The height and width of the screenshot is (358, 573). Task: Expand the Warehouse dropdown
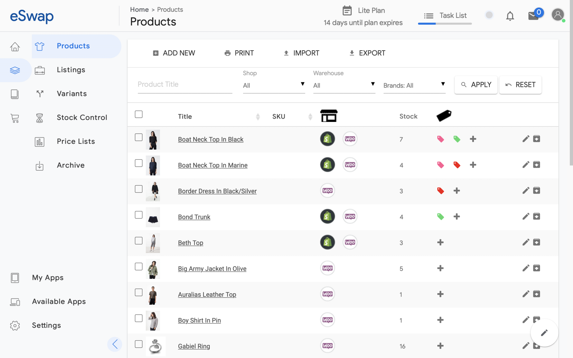344,85
